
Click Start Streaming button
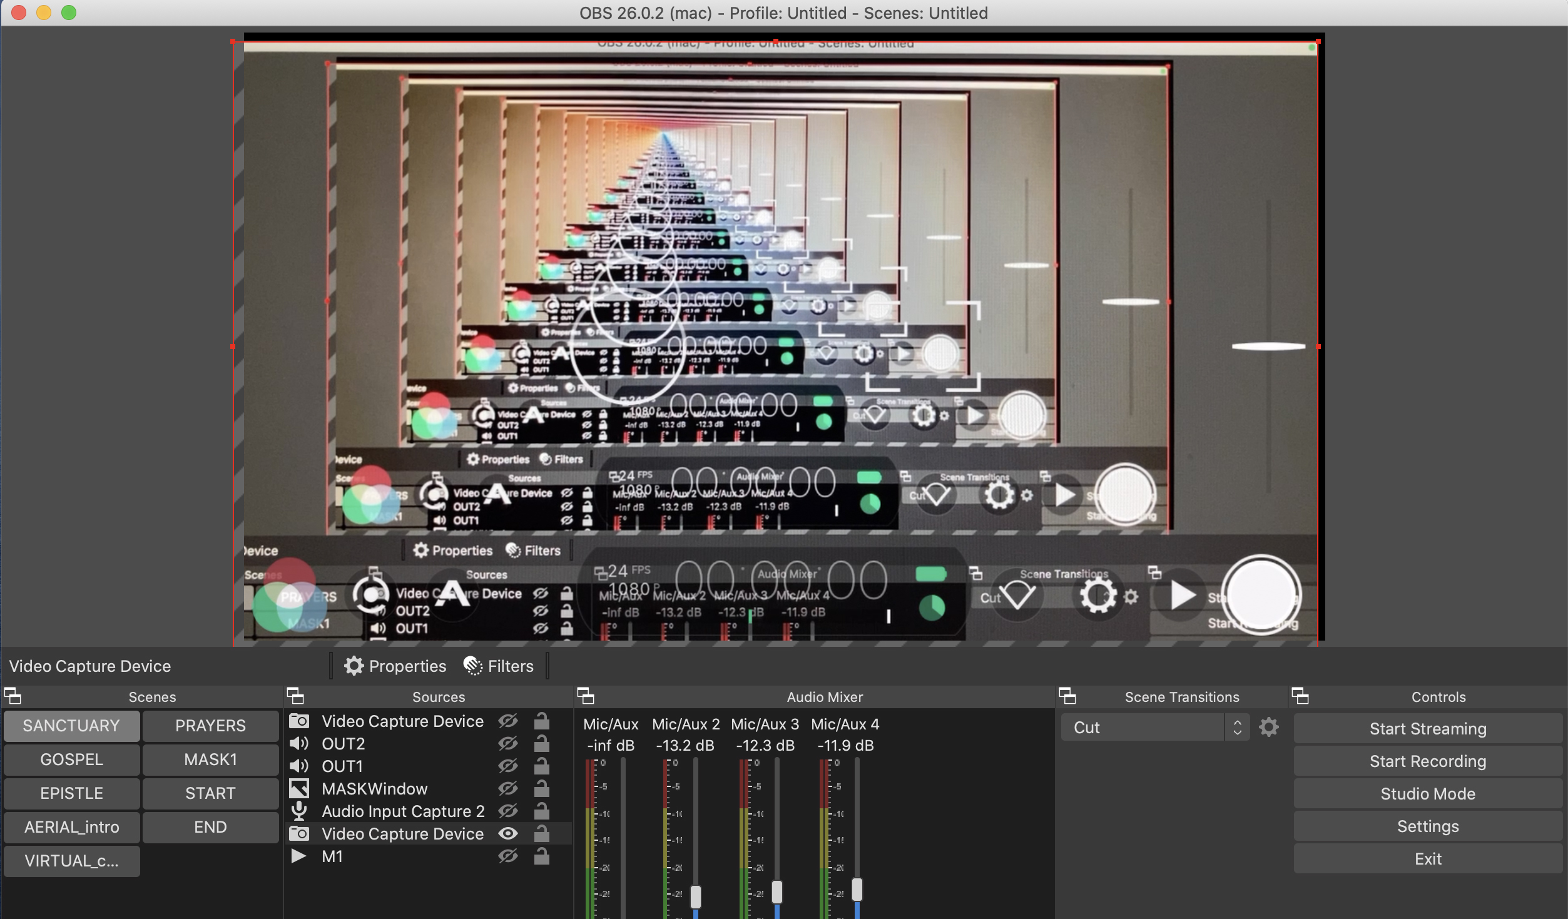1428,729
